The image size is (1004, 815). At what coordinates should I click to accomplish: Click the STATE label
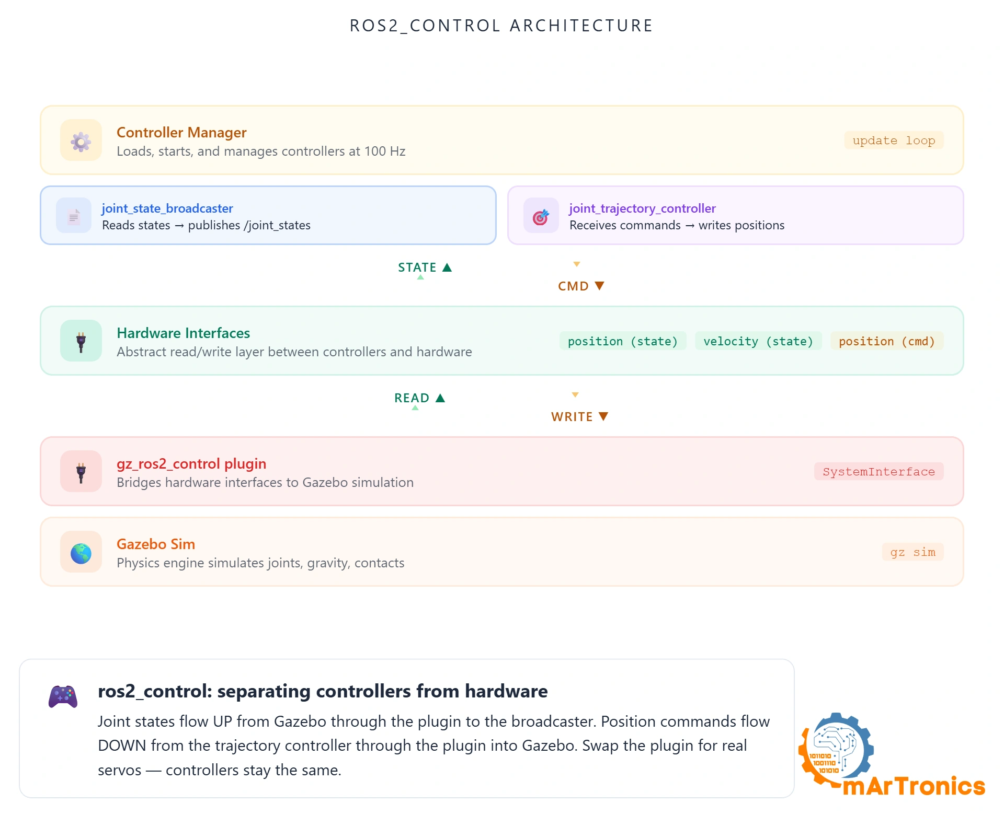click(417, 267)
